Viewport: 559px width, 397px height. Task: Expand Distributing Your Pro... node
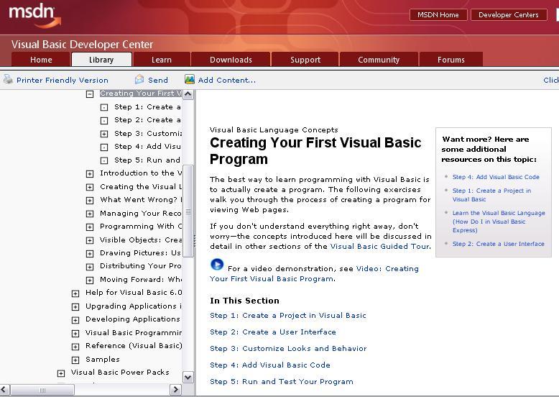90,267
